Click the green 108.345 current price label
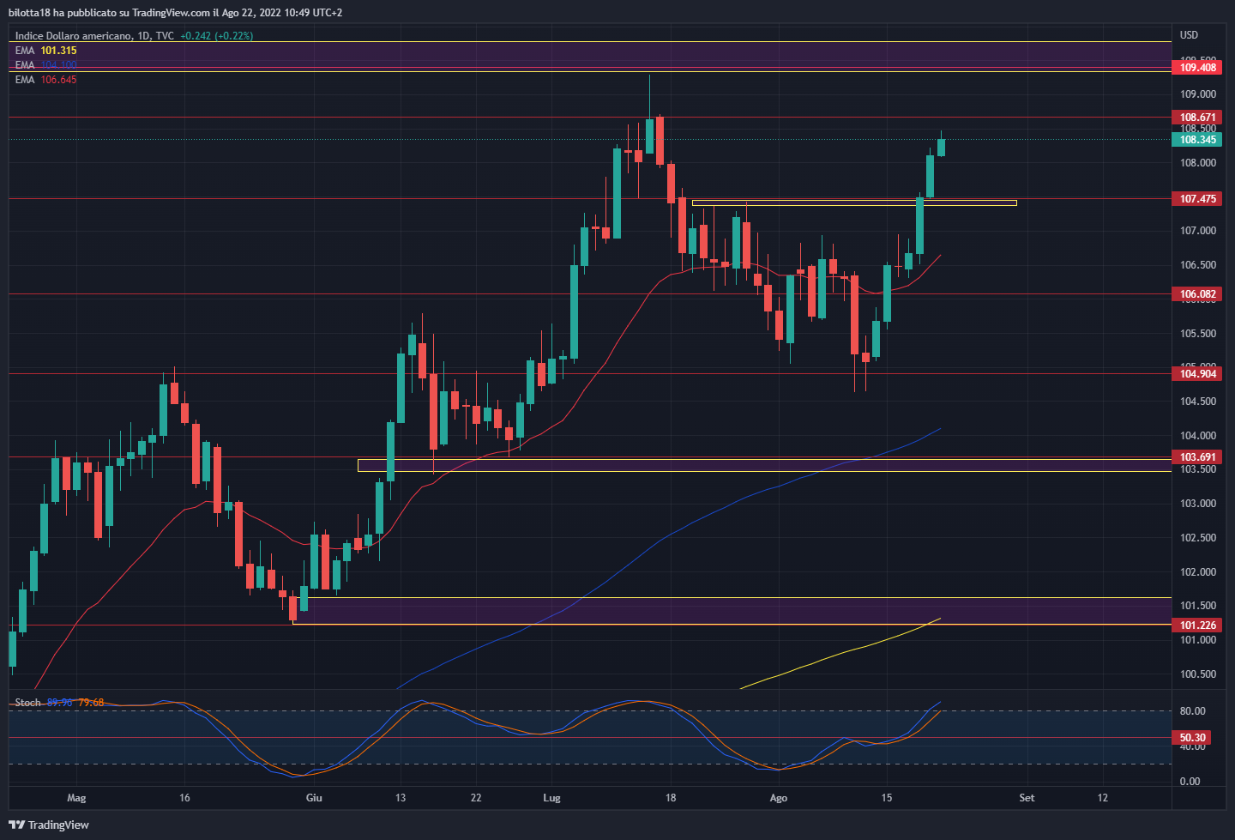1235x840 pixels. pos(1197,140)
